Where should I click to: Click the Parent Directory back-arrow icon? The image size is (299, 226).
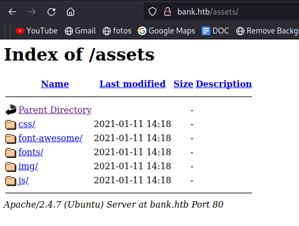point(11,110)
